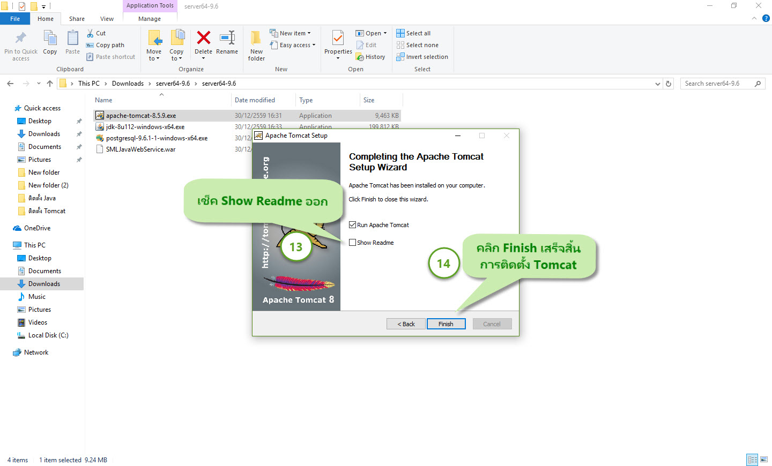Viewport: 772px width, 466px height.
Task: Click the Paste icon in ribbon
Action: click(x=72, y=39)
